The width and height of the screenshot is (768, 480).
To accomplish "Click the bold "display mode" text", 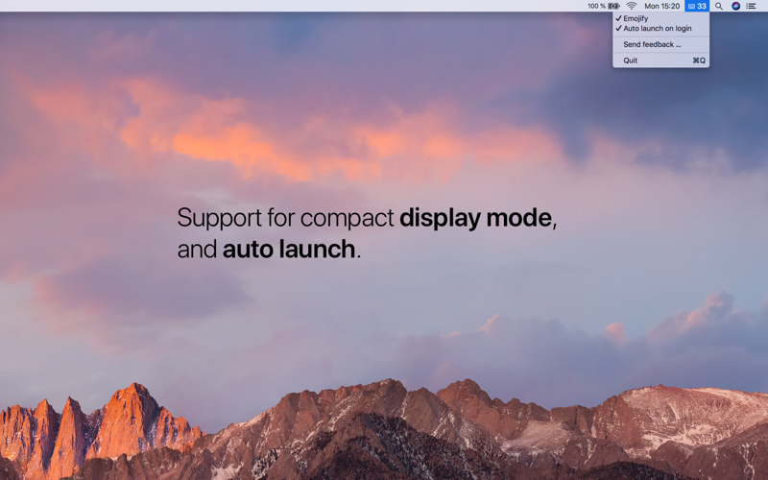I will point(475,218).
